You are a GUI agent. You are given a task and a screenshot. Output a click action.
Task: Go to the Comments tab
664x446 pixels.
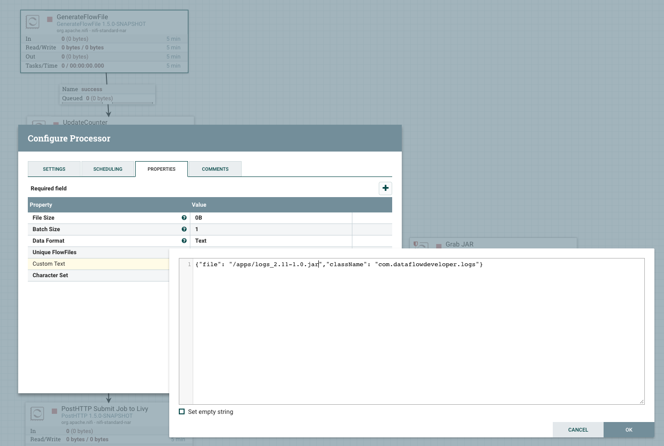pos(215,169)
